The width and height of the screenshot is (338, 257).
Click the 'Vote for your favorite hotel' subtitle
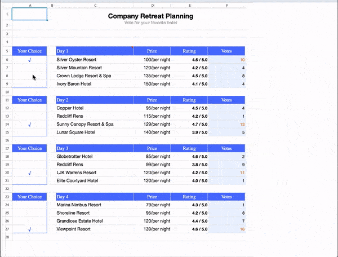pyautogui.click(x=150, y=23)
